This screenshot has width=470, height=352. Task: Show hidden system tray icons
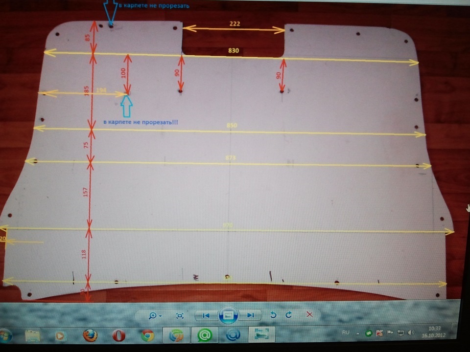(358, 333)
